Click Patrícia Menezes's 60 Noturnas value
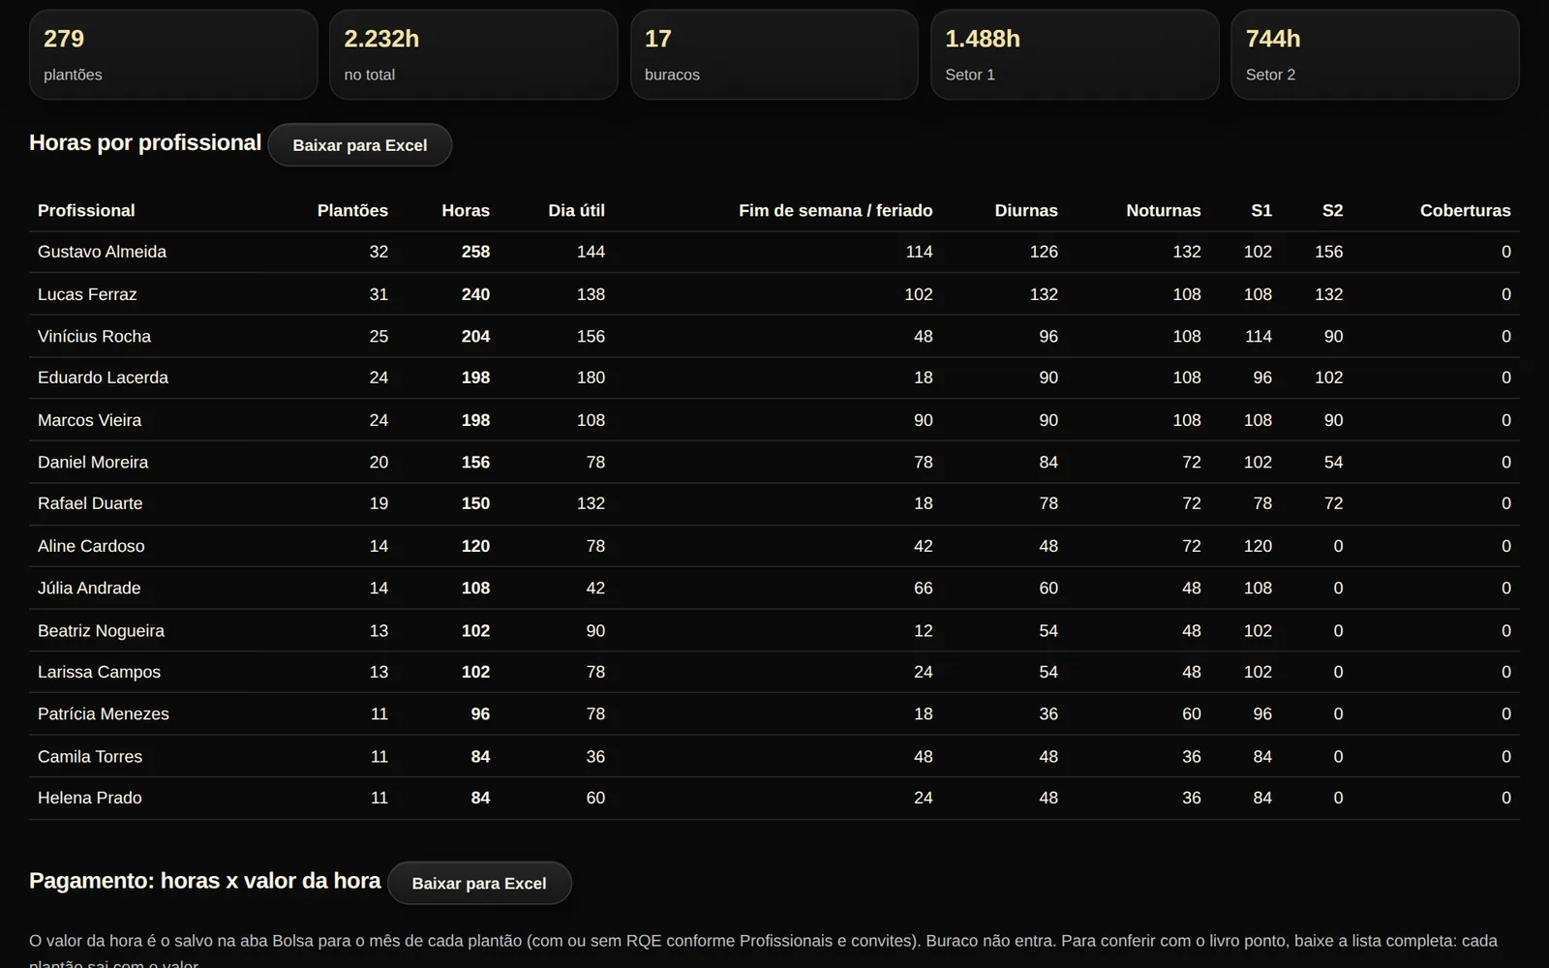This screenshot has height=968, width=1549. 1191,713
